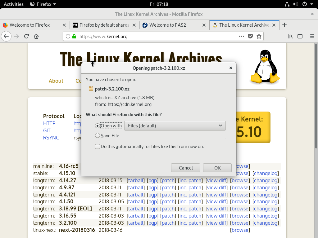Click Cancel in the download dialog
Screen dimensions: 318x238
pyautogui.click(x=186, y=168)
